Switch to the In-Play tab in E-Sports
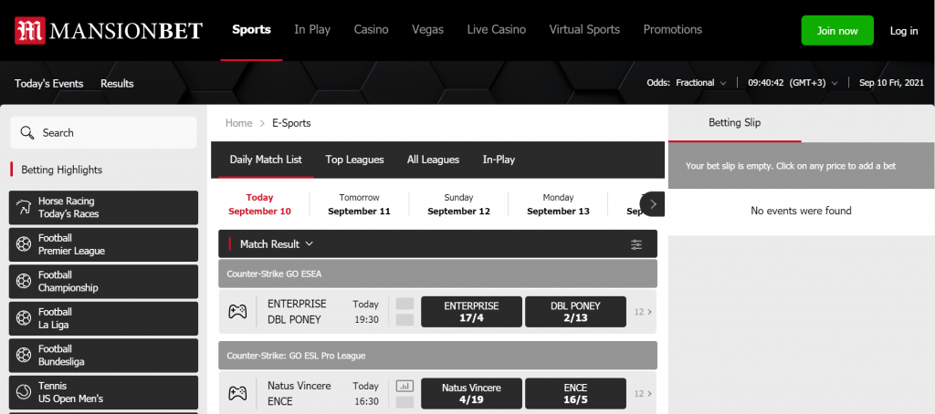This screenshot has height=414, width=935. (499, 160)
